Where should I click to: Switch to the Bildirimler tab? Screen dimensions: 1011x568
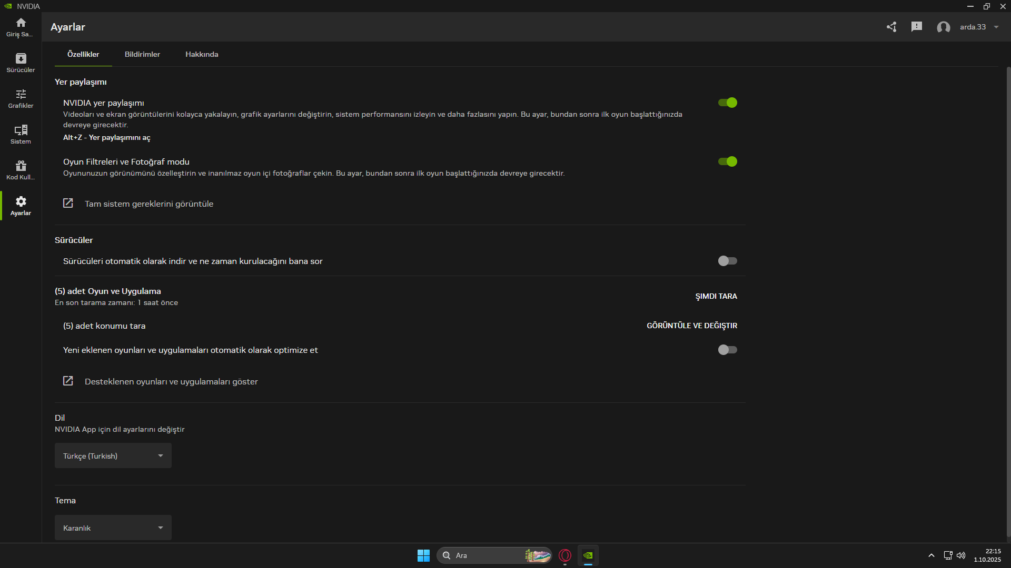click(x=142, y=54)
